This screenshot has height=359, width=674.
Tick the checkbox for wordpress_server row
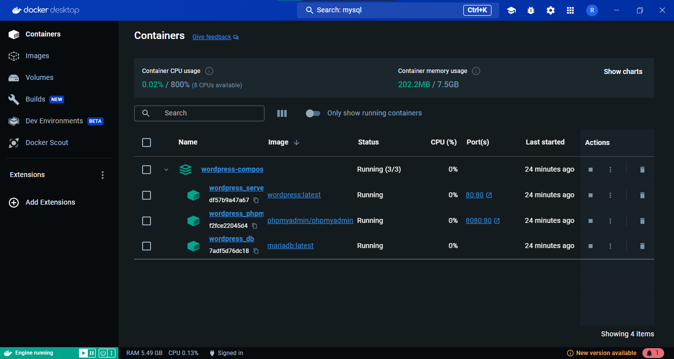click(147, 195)
